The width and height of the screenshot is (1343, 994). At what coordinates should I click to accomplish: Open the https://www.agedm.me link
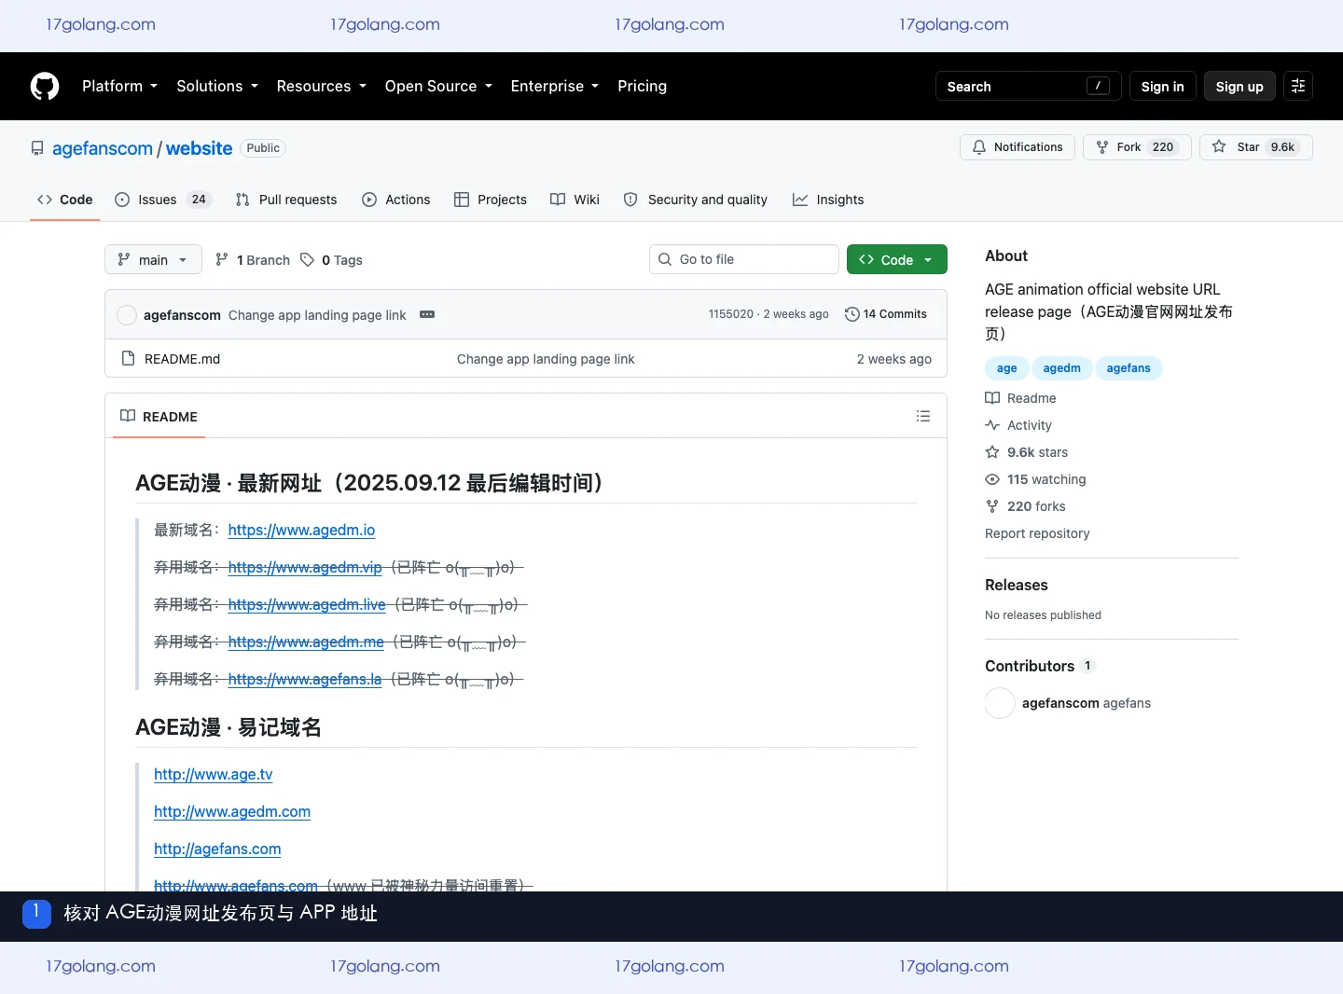pyautogui.click(x=306, y=642)
